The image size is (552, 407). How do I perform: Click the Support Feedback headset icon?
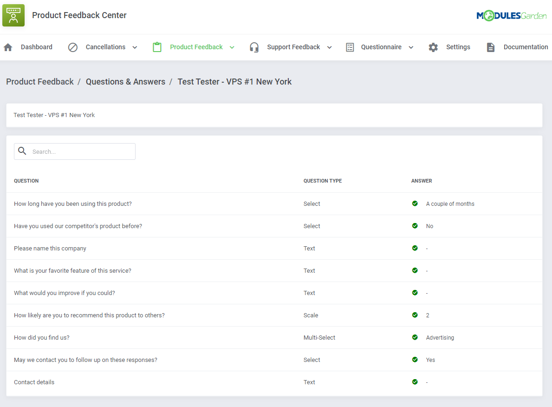click(254, 47)
